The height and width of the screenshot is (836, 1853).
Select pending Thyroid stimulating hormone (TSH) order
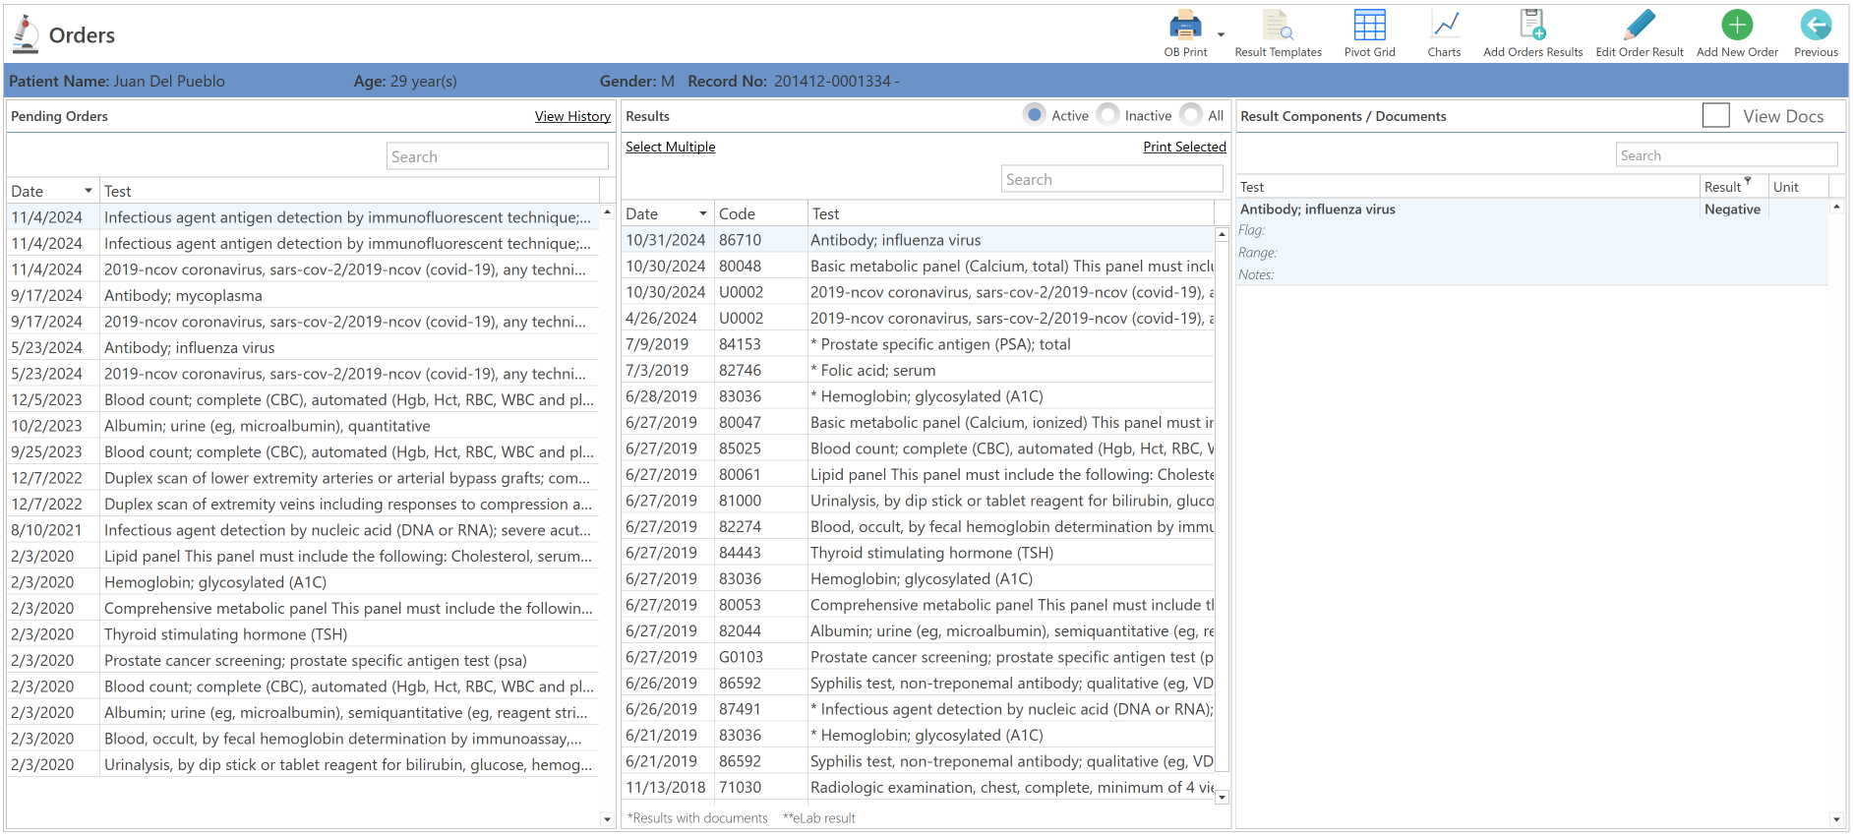click(x=303, y=634)
